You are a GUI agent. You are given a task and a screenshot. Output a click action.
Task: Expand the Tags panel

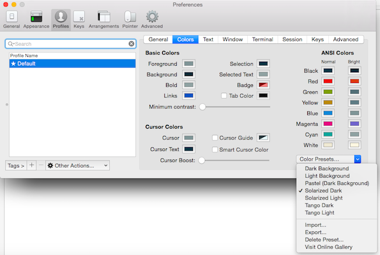tap(16, 166)
